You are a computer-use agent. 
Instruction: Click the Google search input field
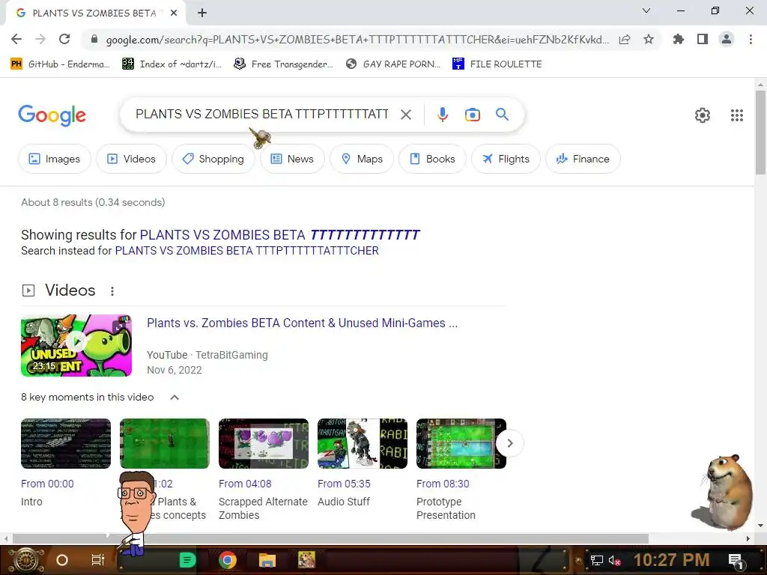[x=261, y=115]
